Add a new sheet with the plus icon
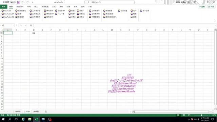The image size is (217, 122). pyautogui.click(x=46, y=111)
